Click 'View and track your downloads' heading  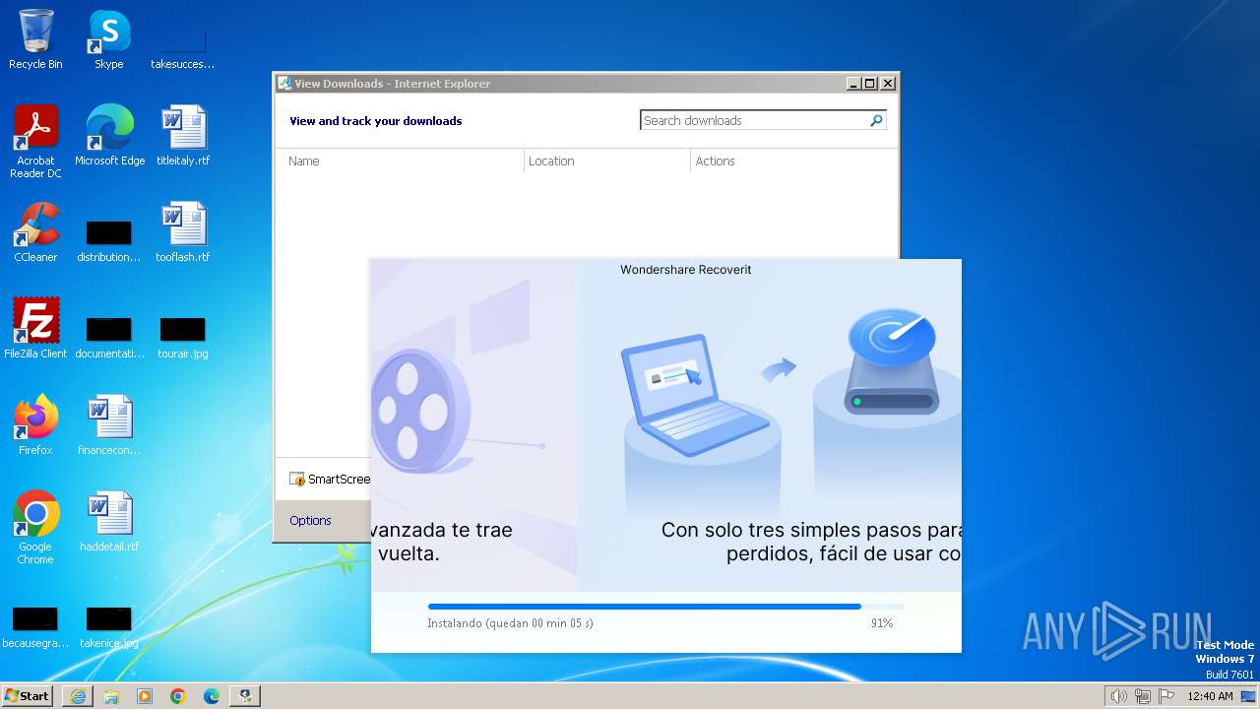click(x=375, y=121)
